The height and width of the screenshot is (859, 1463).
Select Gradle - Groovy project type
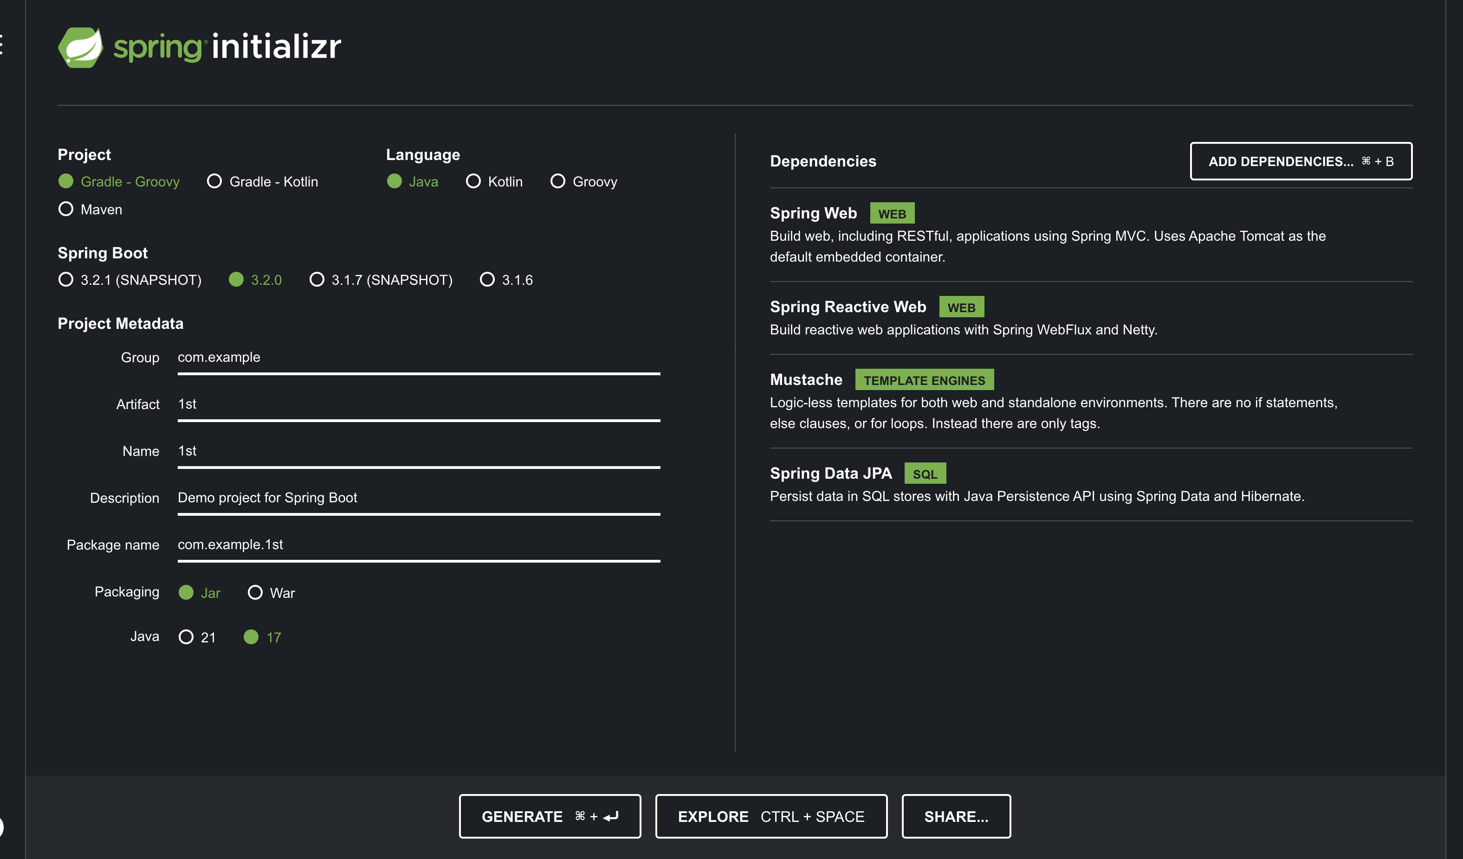pyautogui.click(x=119, y=181)
